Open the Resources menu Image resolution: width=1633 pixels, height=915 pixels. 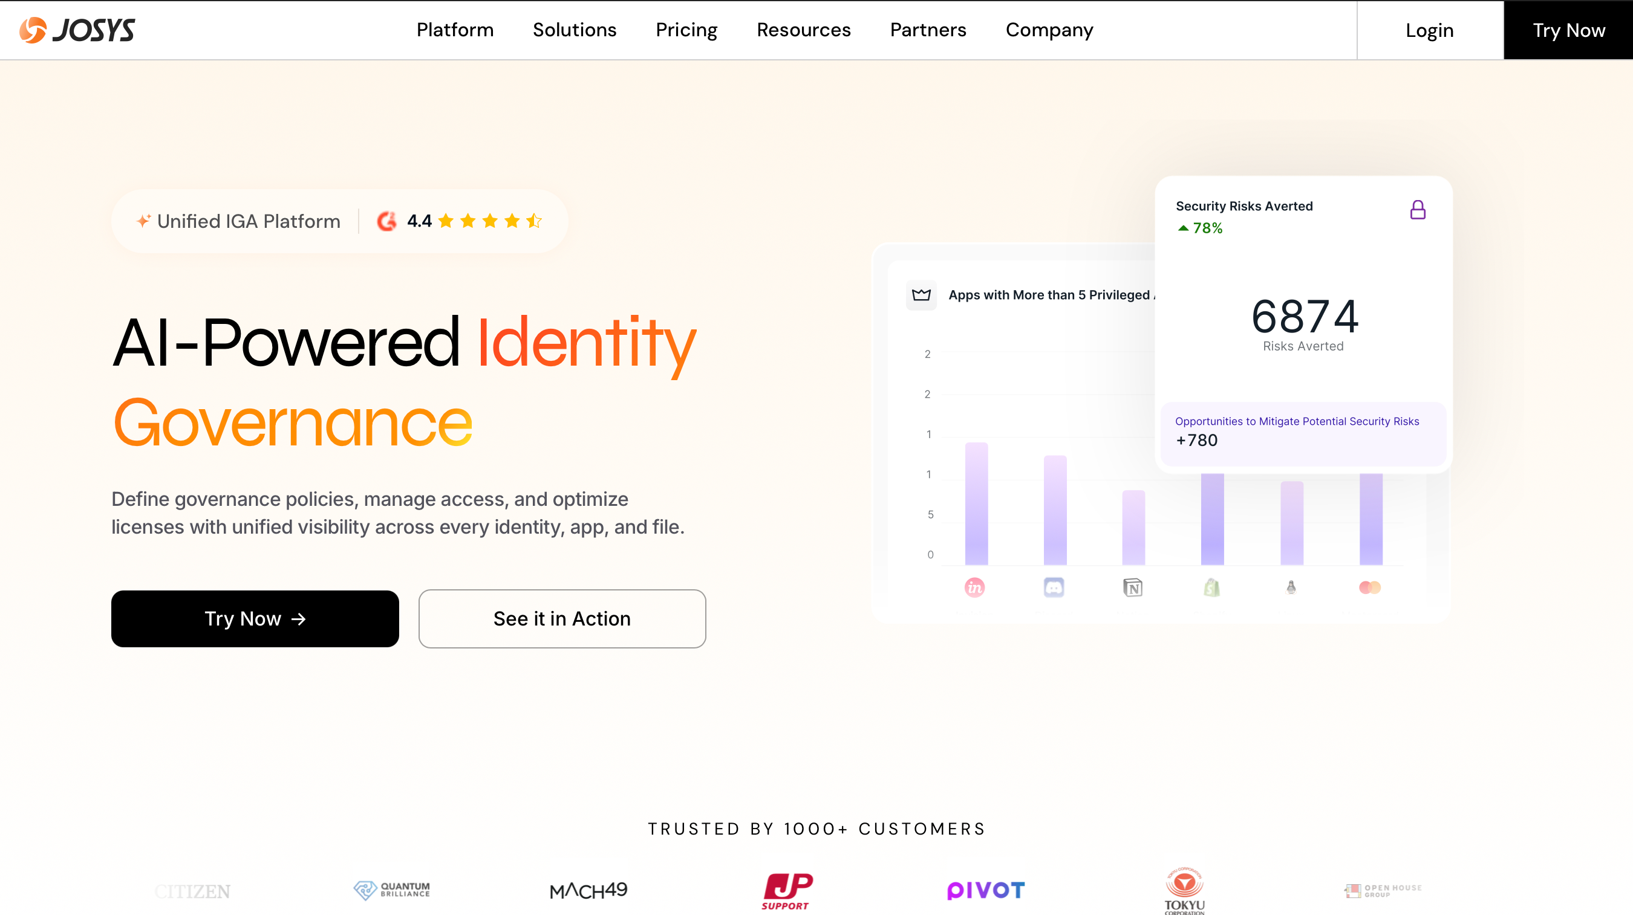click(804, 30)
